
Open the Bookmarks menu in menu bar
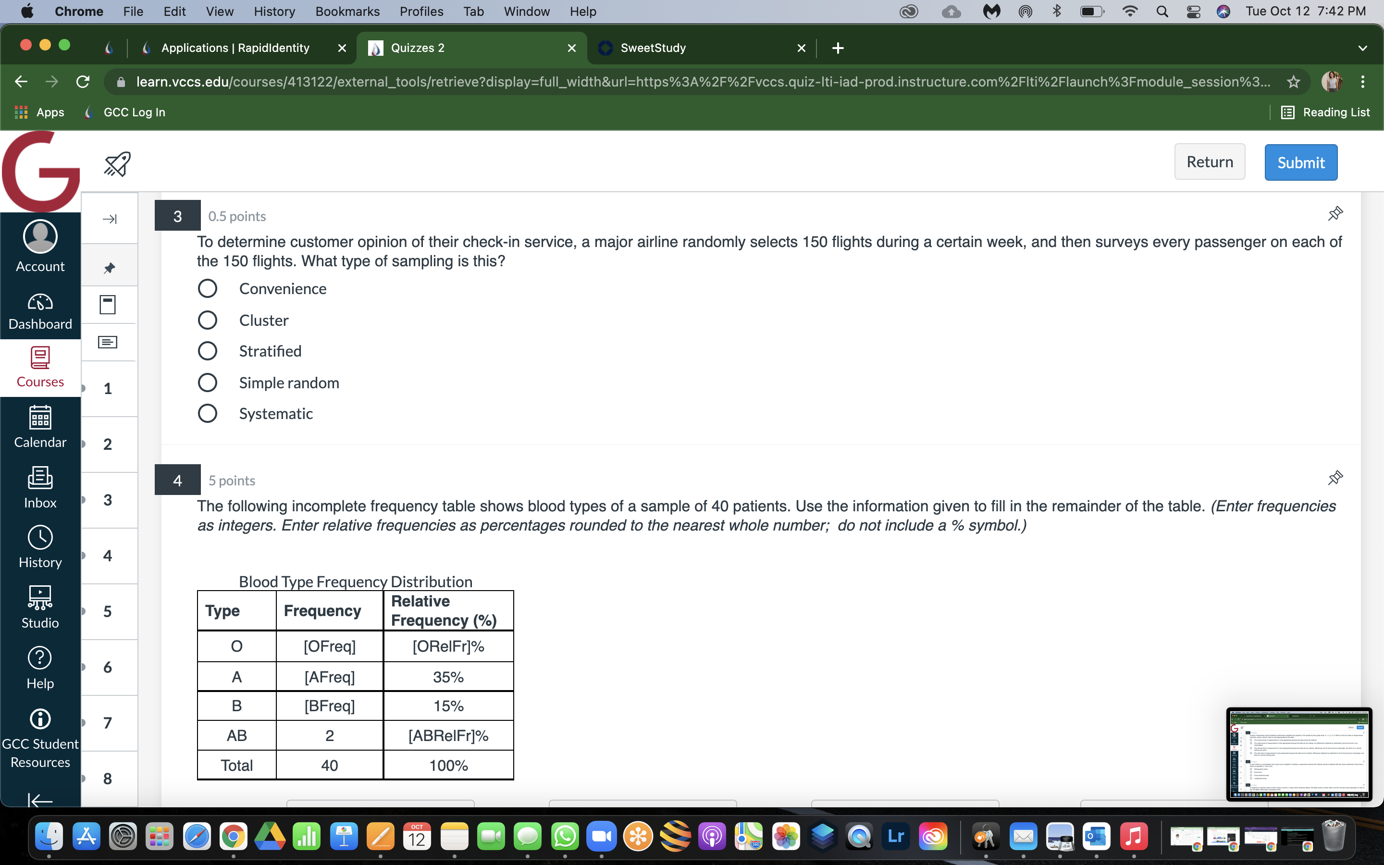click(x=347, y=12)
